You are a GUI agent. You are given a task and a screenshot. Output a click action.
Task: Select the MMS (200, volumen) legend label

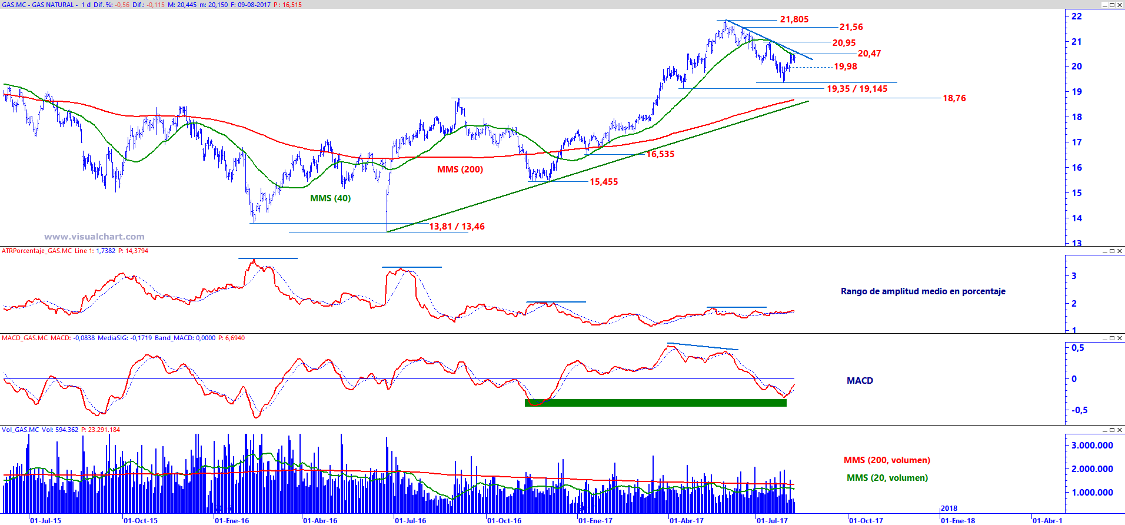point(887,460)
